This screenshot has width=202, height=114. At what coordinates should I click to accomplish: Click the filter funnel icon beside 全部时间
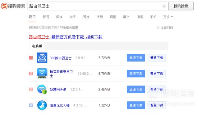(158, 27)
